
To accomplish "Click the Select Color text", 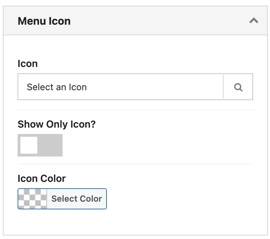I will coord(77,198).
